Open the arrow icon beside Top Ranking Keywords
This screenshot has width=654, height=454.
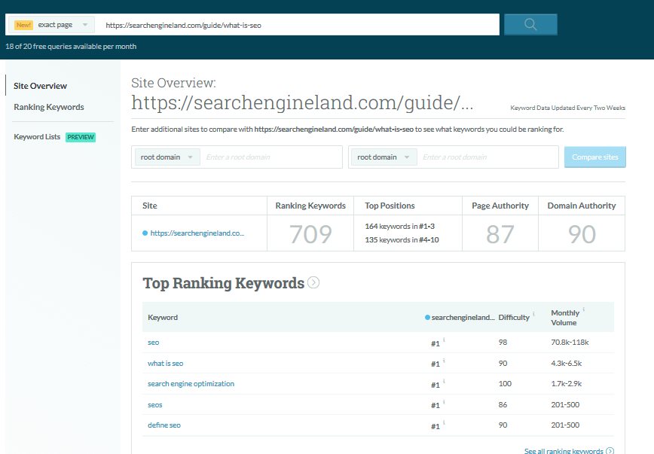[x=313, y=282]
